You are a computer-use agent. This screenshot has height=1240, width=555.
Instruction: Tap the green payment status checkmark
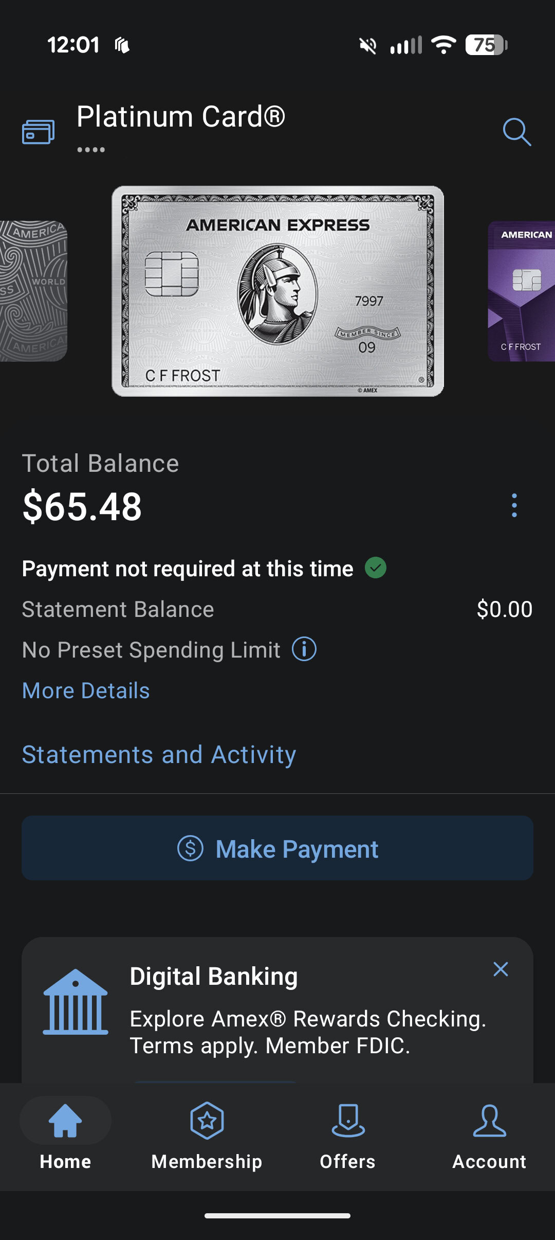(376, 568)
